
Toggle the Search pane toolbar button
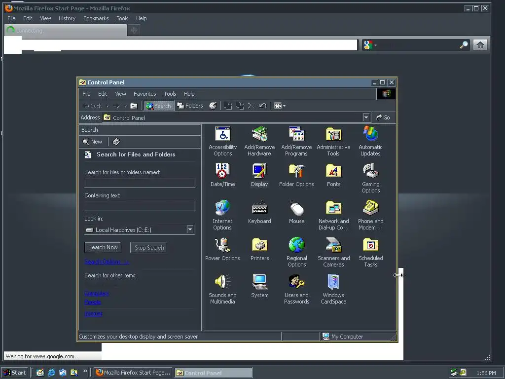click(x=158, y=106)
